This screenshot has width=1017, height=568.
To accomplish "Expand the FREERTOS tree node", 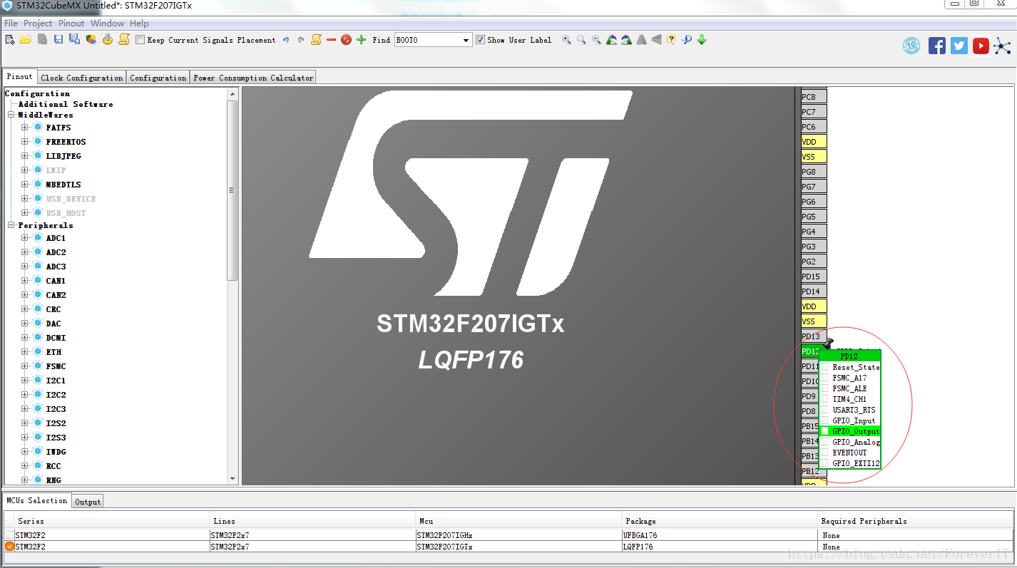I will point(25,142).
